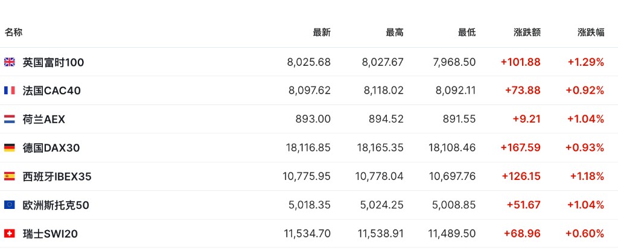Viewport: 618px width, 250px height.
Task: Open 德国DAX30 index link
Action: (51, 148)
